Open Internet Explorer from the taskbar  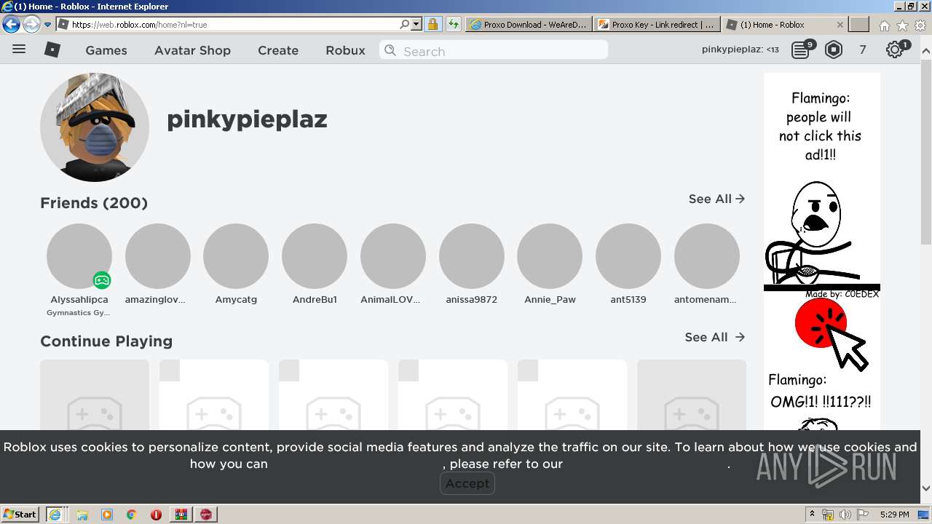pos(55,514)
